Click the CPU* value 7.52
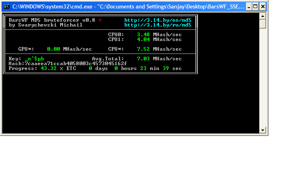This screenshot has height=181, width=289. tap(143, 49)
